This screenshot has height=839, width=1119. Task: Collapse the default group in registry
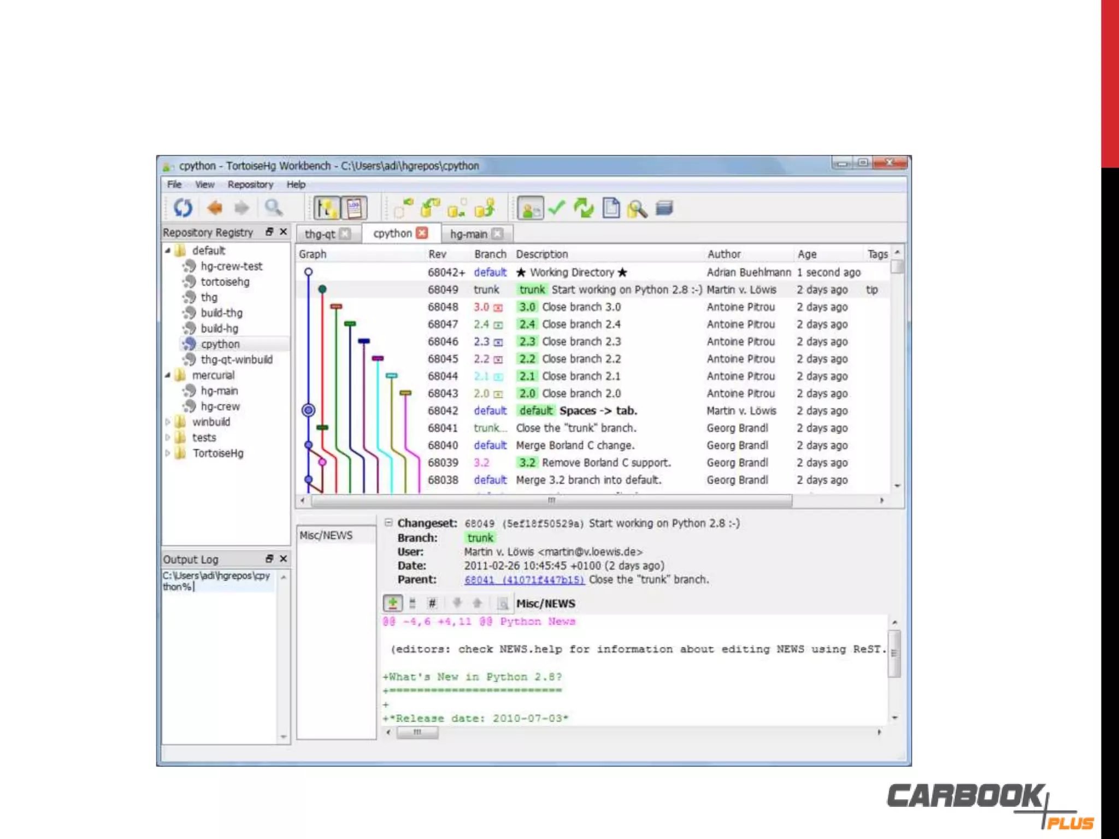tap(168, 251)
